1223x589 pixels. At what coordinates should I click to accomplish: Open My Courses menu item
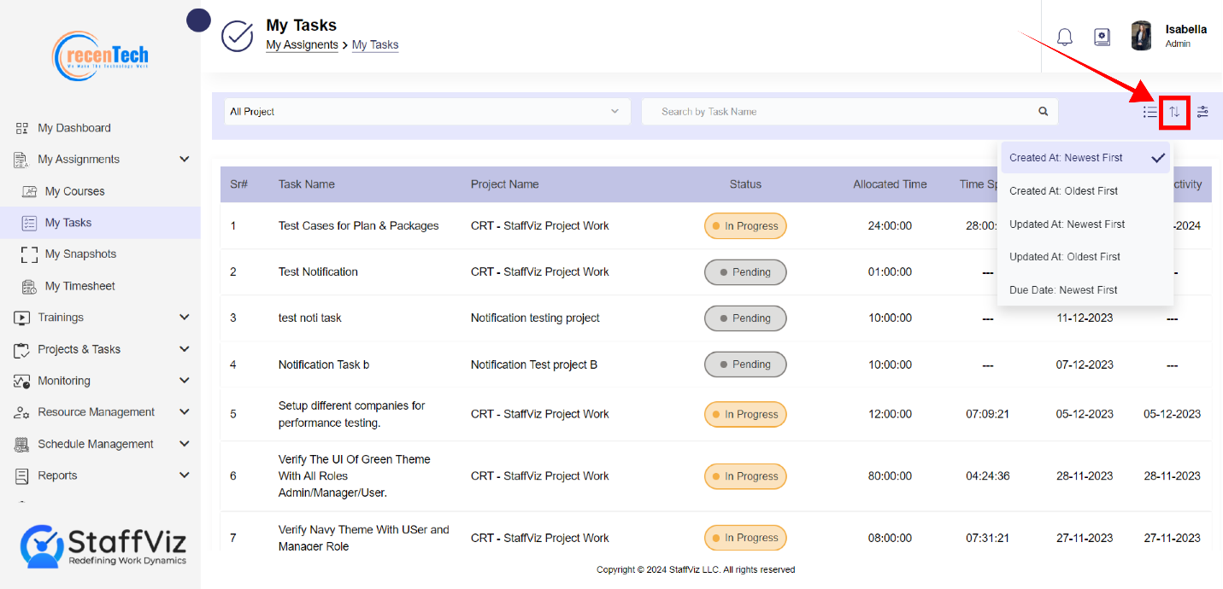tap(75, 191)
